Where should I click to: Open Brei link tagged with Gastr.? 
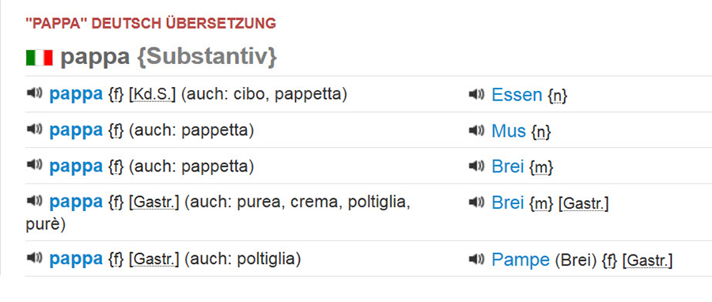508,203
